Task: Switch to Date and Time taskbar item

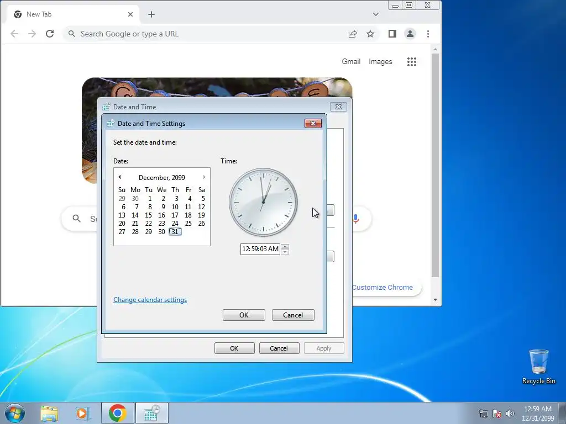Action: [x=152, y=413]
